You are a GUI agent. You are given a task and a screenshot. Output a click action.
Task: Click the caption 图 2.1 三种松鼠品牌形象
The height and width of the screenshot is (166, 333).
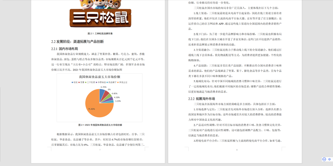click(x=100, y=33)
